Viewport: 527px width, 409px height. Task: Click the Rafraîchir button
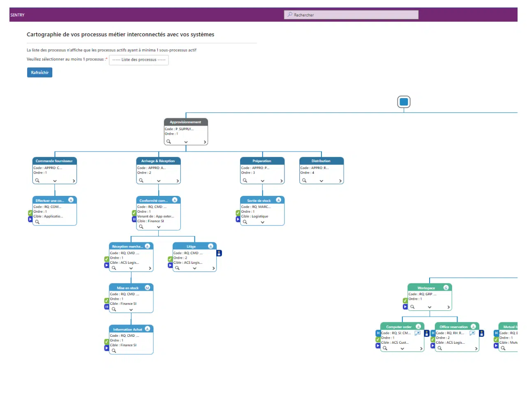point(39,73)
